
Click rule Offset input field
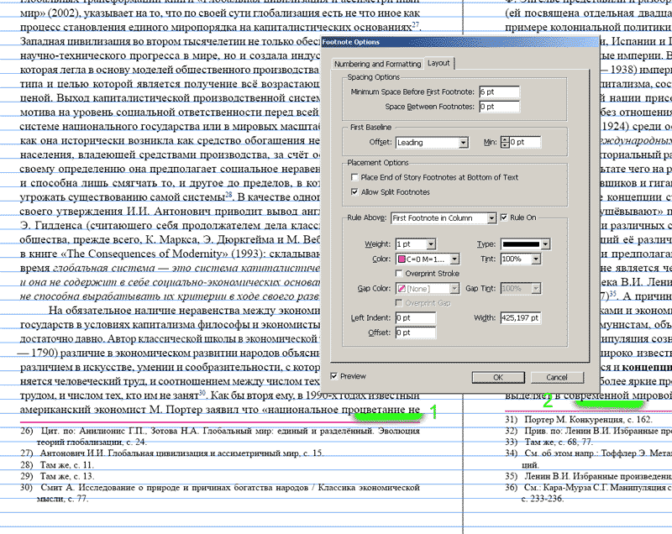coord(415,332)
